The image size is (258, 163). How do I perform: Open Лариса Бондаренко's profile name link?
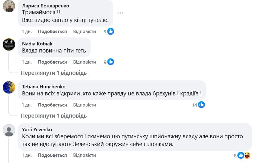(46, 6)
